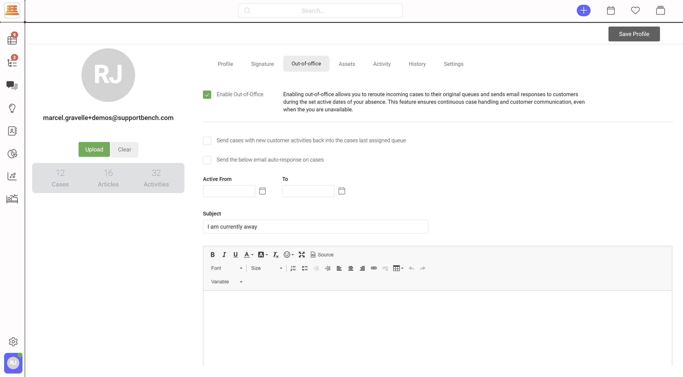Enable sending cases back to assigned queue
This screenshot has width=683, height=377.
pyautogui.click(x=207, y=141)
